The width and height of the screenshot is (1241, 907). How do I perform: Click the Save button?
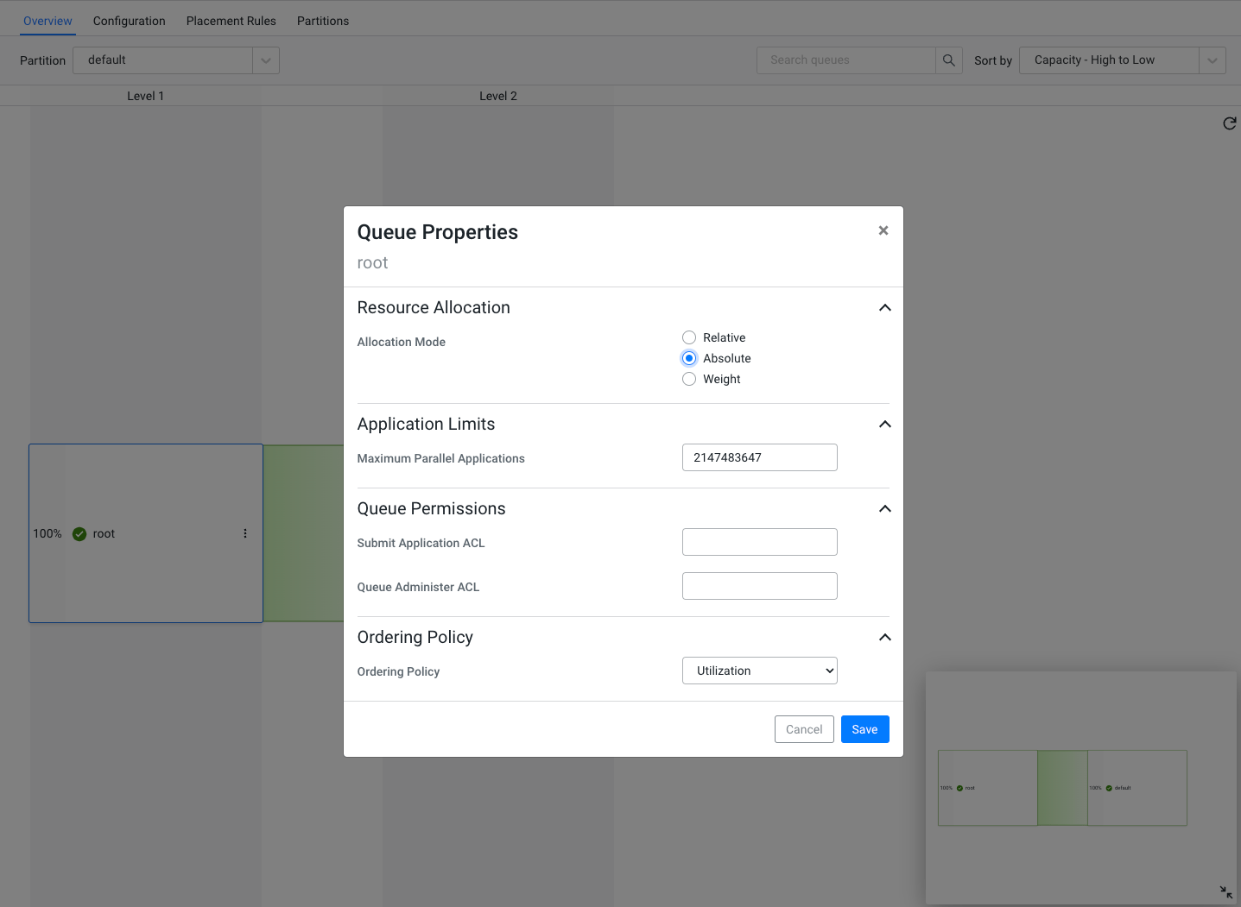pyautogui.click(x=864, y=729)
